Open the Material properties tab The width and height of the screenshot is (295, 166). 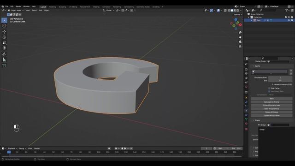tap(246, 124)
